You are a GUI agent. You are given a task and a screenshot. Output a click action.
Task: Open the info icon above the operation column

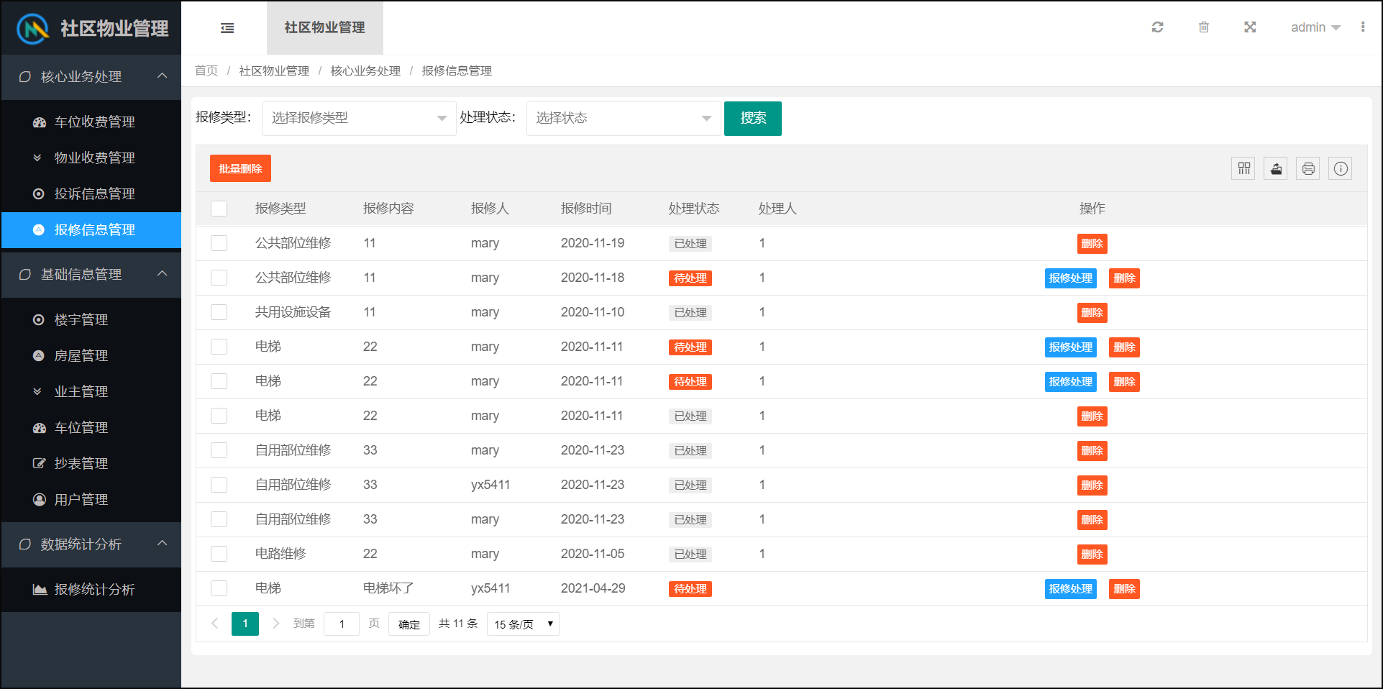tap(1340, 168)
